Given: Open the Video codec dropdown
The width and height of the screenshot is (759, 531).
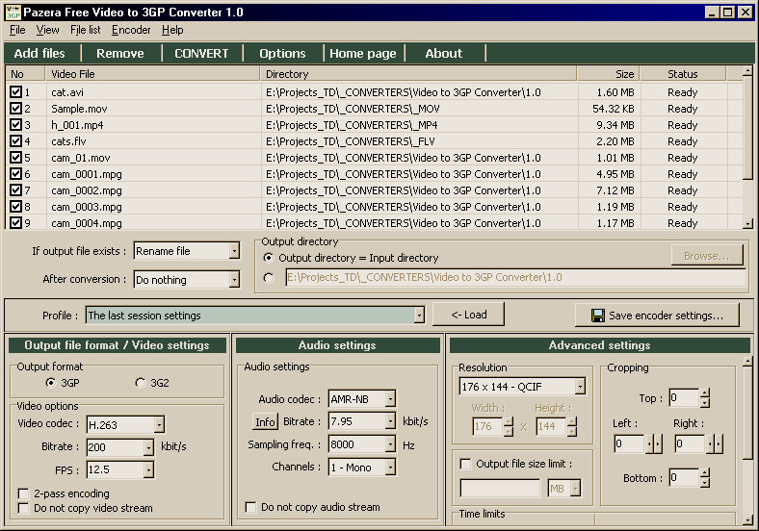Looking at the screenshot, I should 159,424.
